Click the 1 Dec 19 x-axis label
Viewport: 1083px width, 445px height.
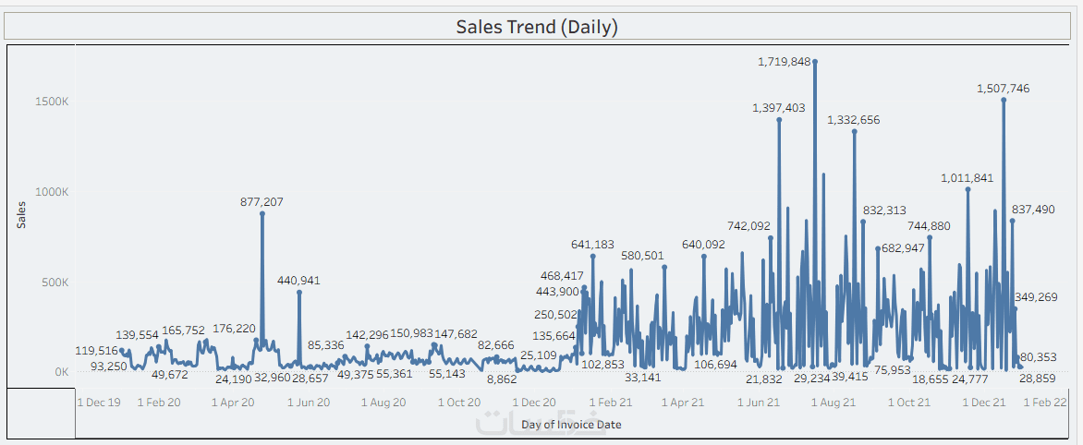pos(99,403)
